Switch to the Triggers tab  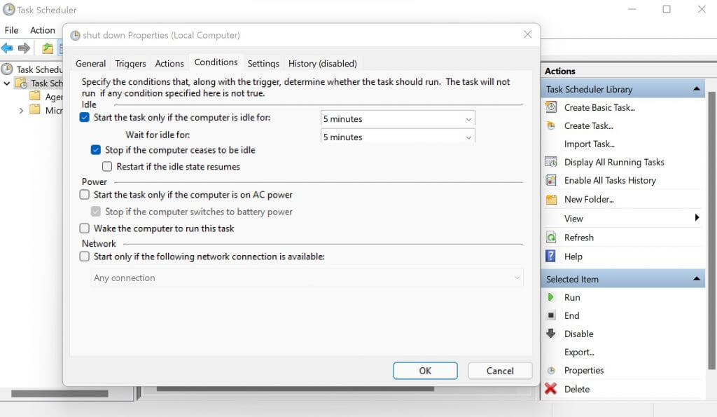(130, 63)
